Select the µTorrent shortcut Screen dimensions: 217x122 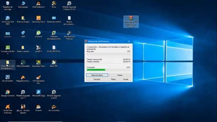pos(38,34)
